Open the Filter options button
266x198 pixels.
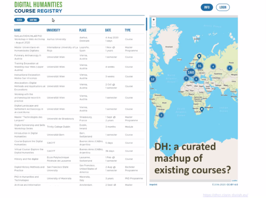(x=20, y=20)
